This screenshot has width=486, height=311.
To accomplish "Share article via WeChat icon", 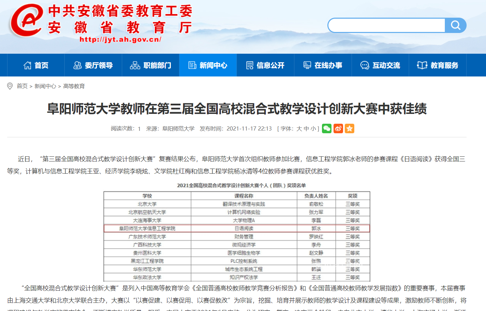I will [x=327, y=128].
